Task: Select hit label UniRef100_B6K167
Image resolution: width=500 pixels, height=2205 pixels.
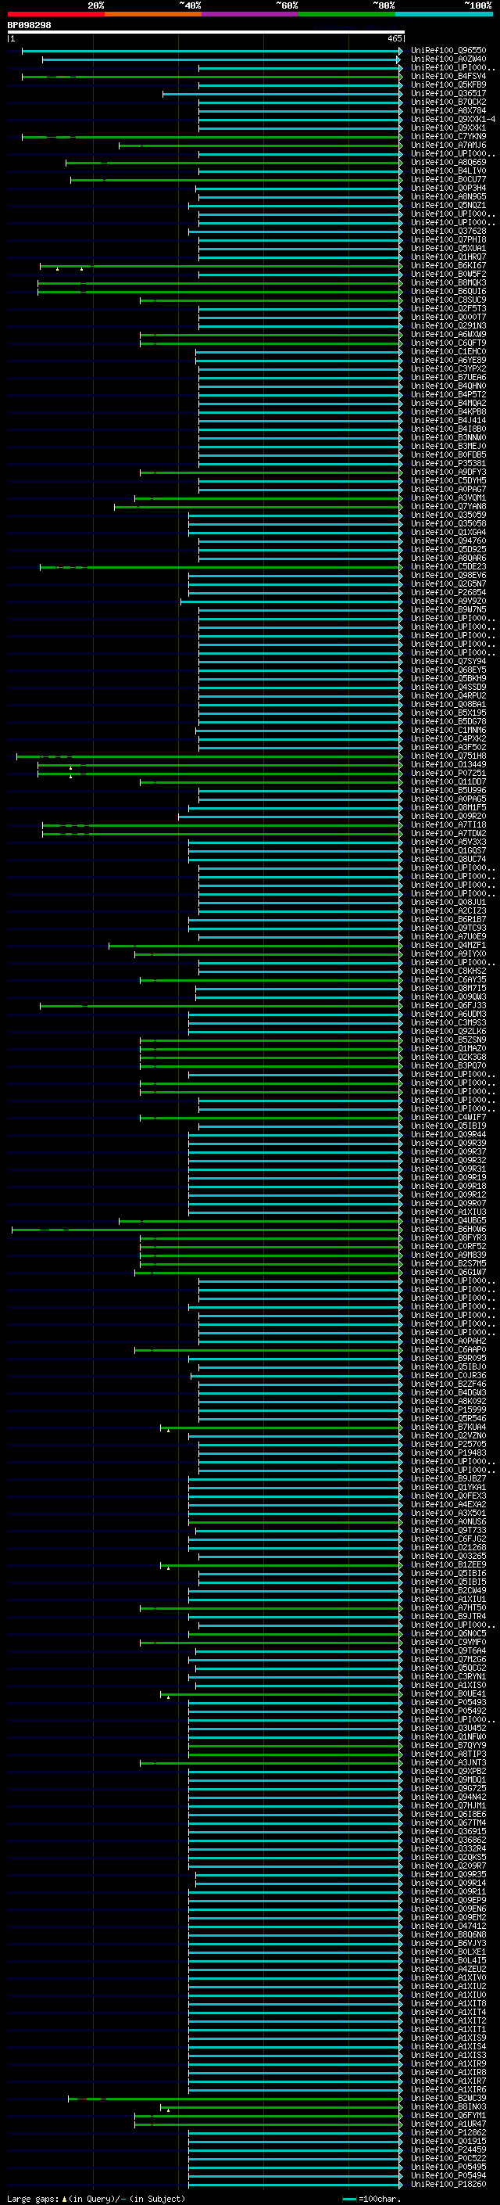Action: click(448, 265)
